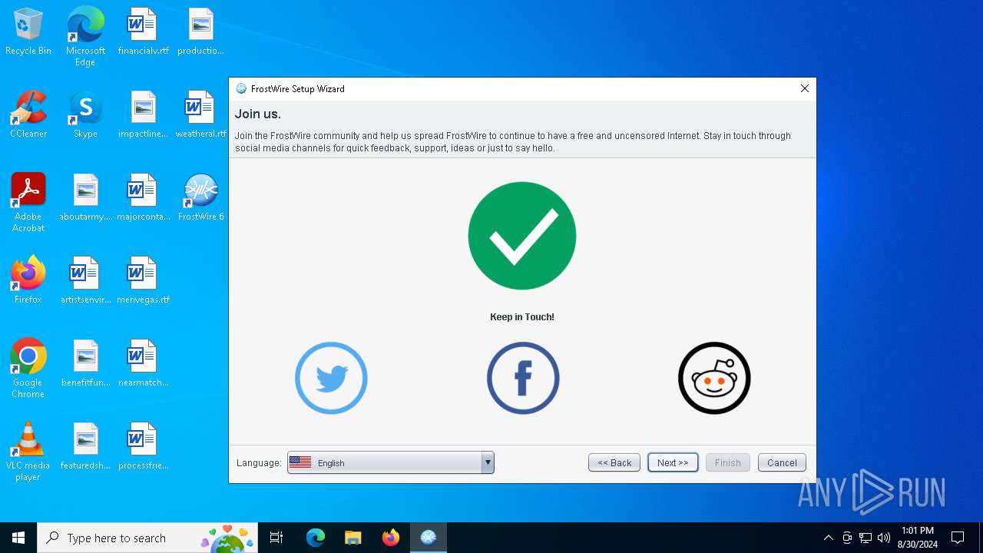This screenshot has height=553, width=983.
Task: Select FrostWire 6 desktop shortcut
Action: pos(200,197)
